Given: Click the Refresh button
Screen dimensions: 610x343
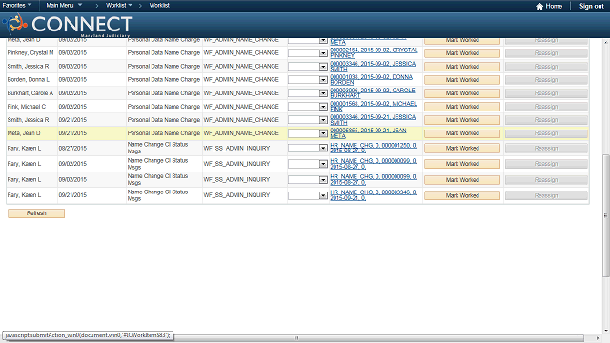Looking at the screenshot, I should click(36, 213).
